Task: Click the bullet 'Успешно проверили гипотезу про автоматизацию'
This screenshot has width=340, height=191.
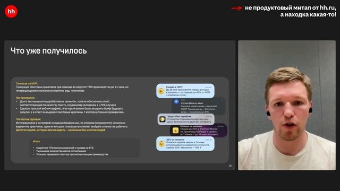Action: click(x=72, y=154)
